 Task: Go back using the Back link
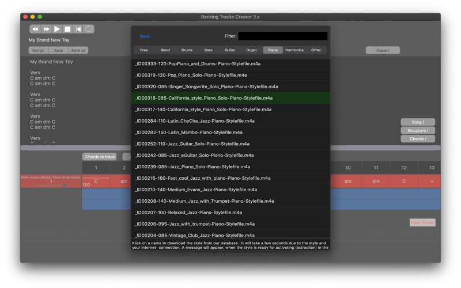pyautogui.click(x=145, y=36)
